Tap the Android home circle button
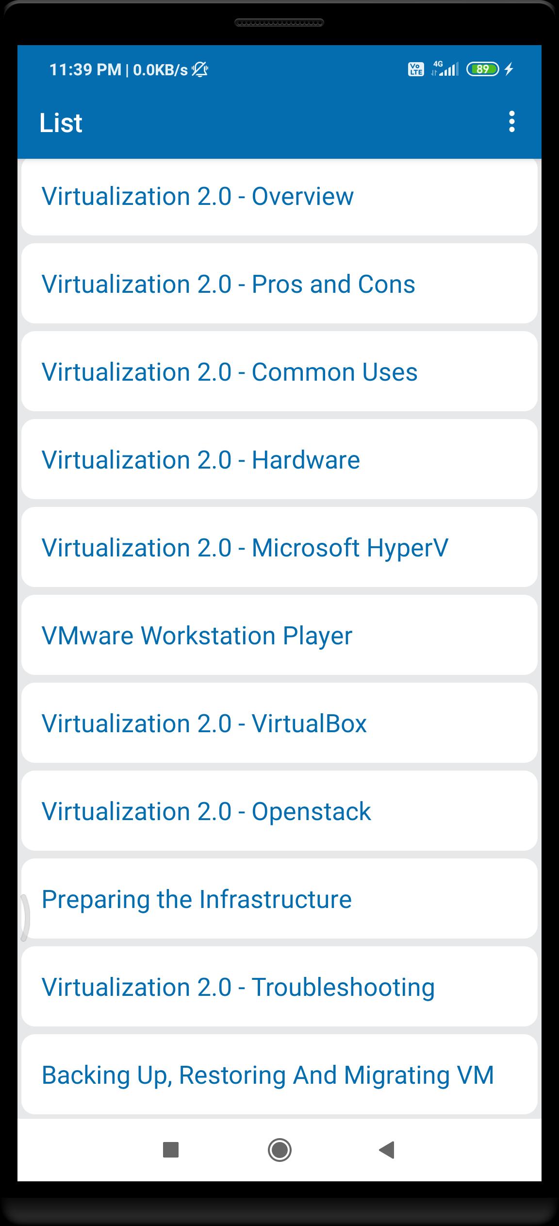The image size is (559, 1226). click(x=279, y=1150)
